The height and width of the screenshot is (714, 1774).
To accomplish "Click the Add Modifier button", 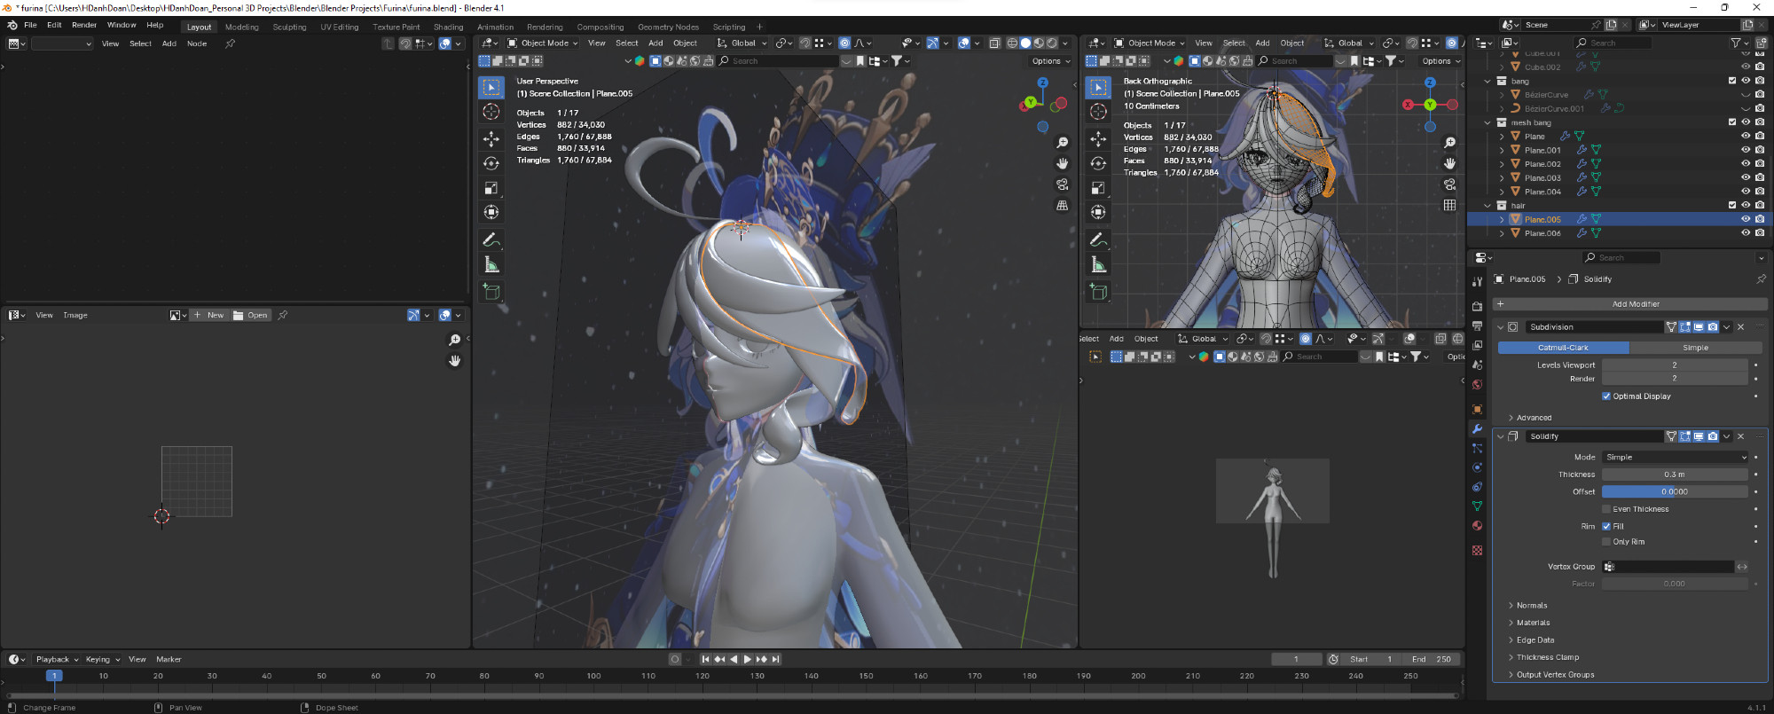I will click(1629, 304).
